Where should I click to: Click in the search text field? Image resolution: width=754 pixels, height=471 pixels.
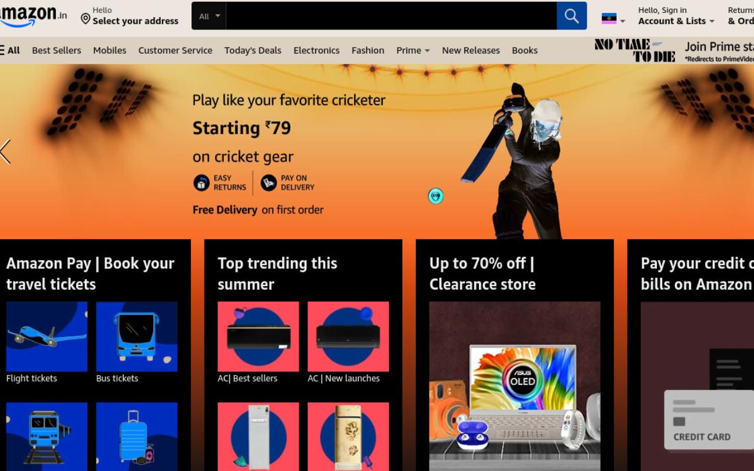[391, 16]
